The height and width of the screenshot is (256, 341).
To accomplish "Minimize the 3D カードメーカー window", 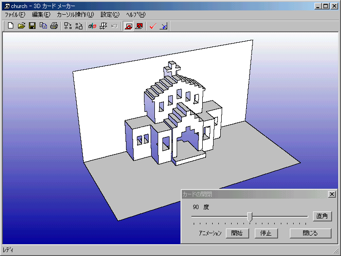I will coord(318,6).
